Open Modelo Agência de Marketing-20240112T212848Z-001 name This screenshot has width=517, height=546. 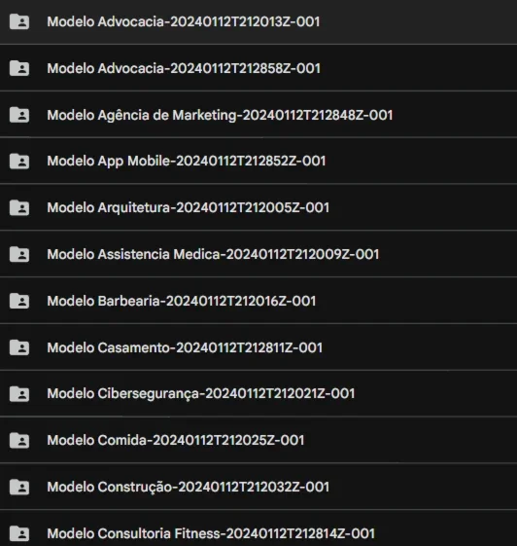click(220, 115)
